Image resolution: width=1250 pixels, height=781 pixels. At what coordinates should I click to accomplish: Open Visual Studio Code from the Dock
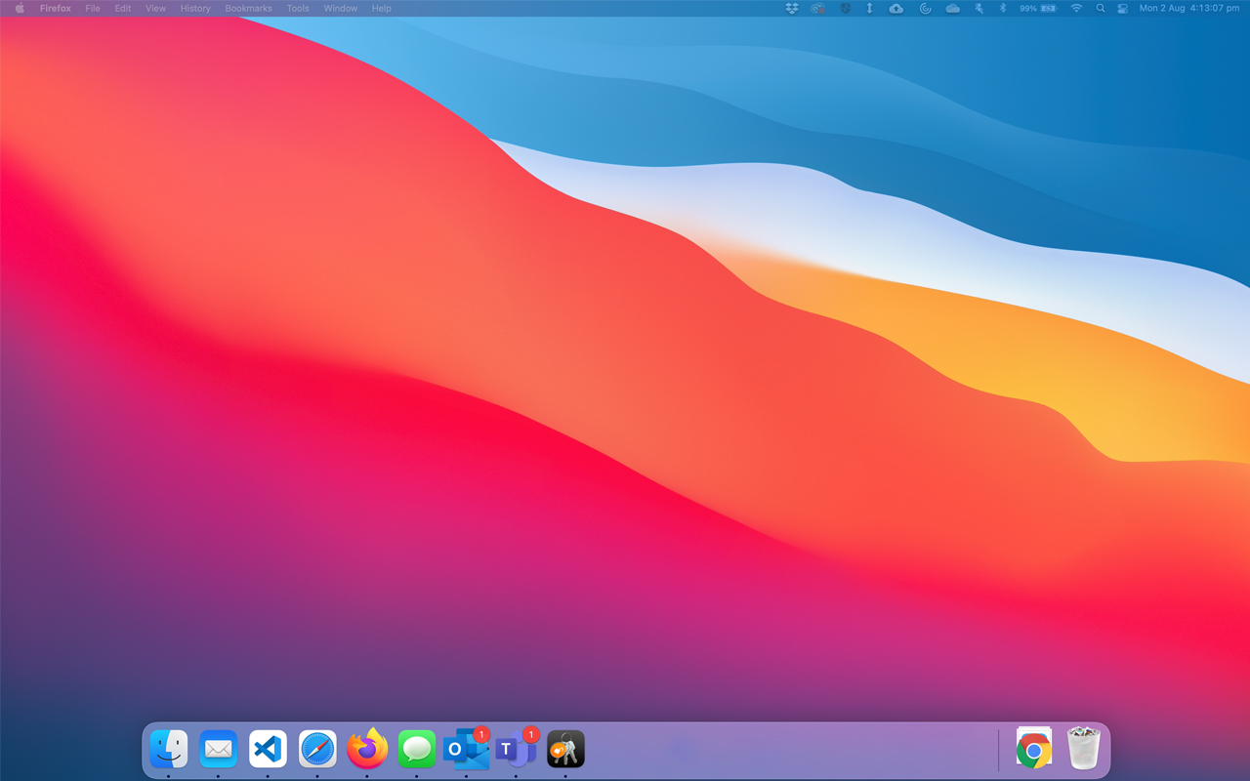[x=268, y=749]
